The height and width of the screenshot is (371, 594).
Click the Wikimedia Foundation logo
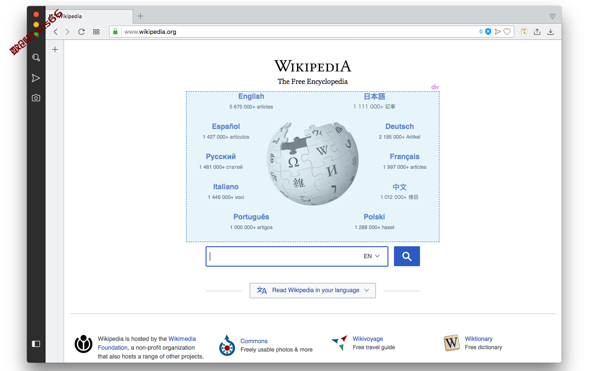(84, 344)
